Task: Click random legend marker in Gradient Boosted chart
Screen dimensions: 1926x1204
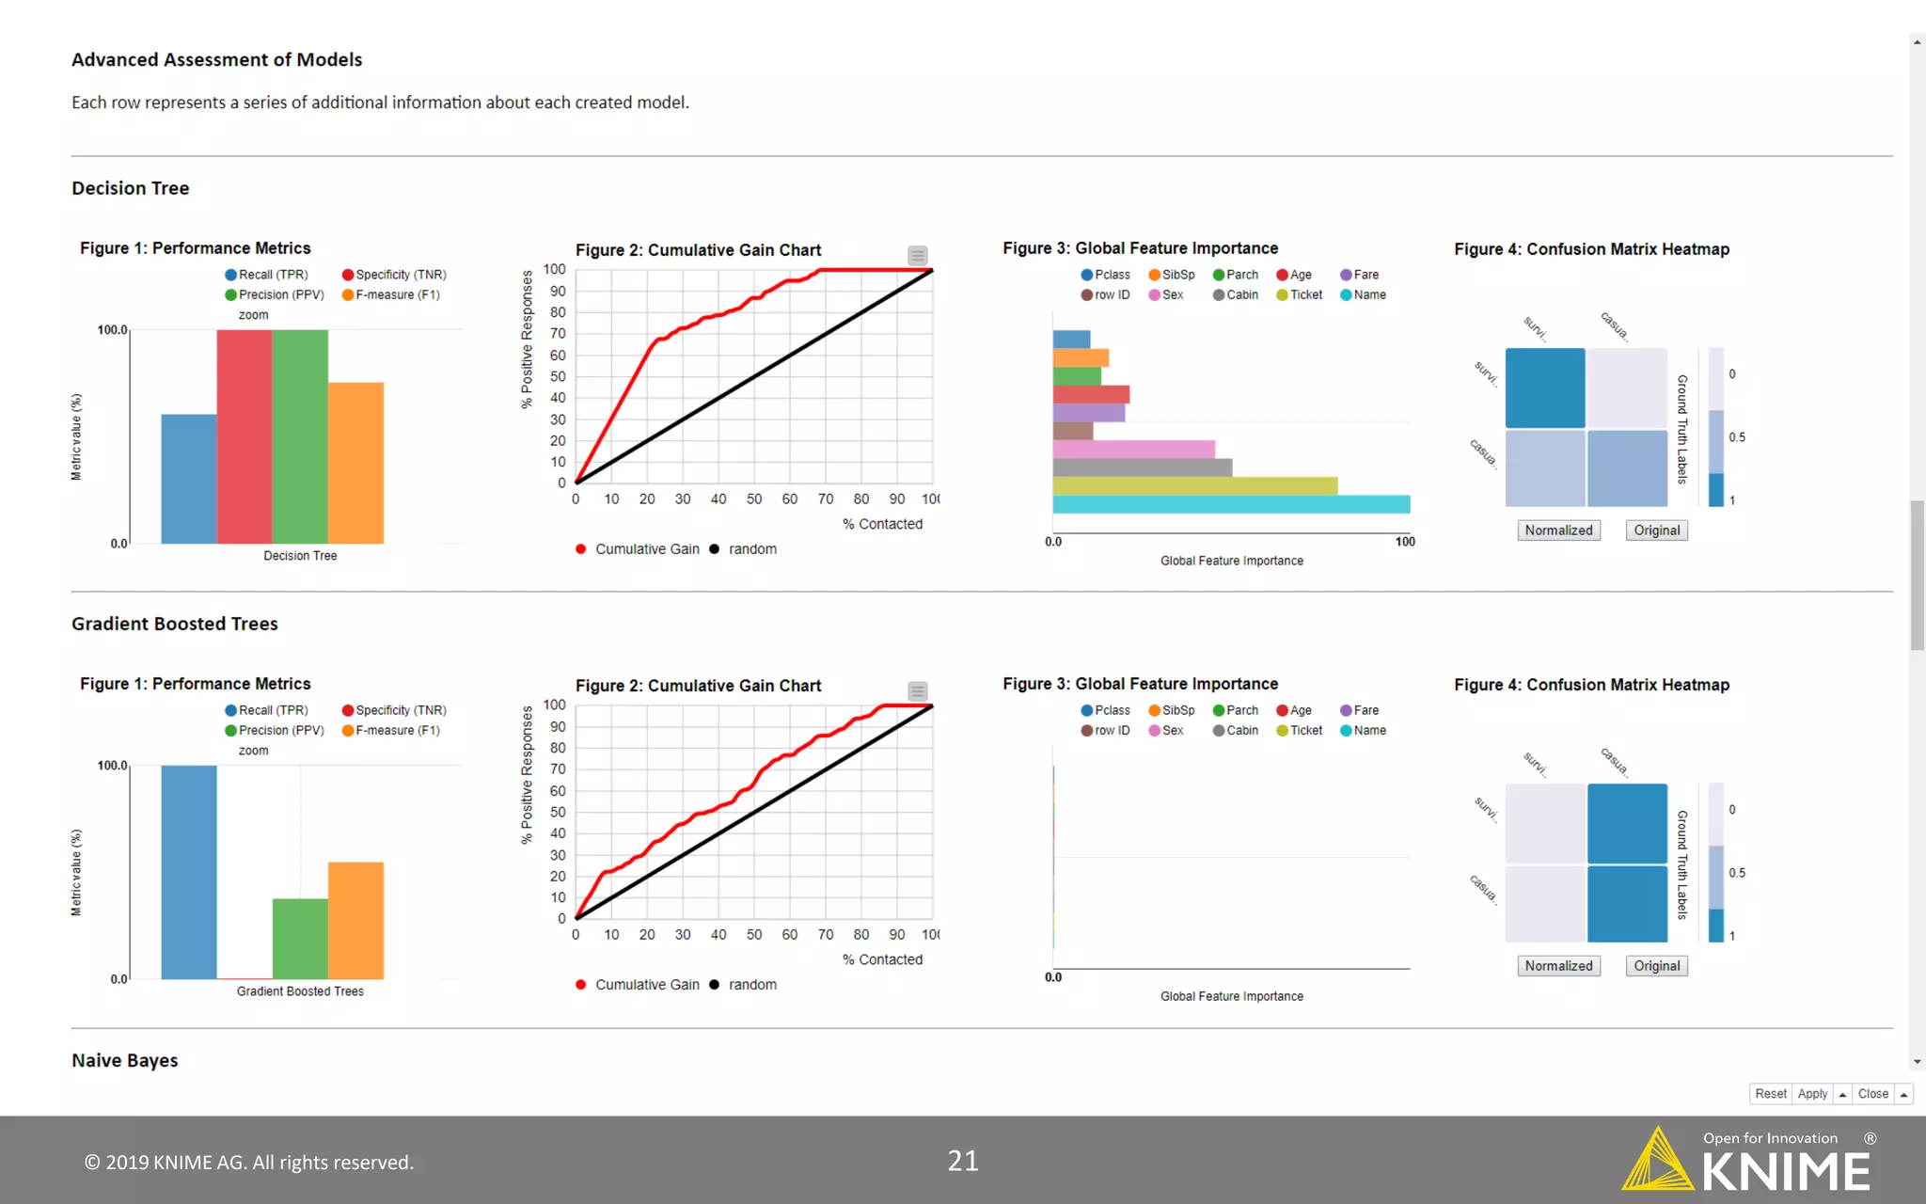Action: 715,985
